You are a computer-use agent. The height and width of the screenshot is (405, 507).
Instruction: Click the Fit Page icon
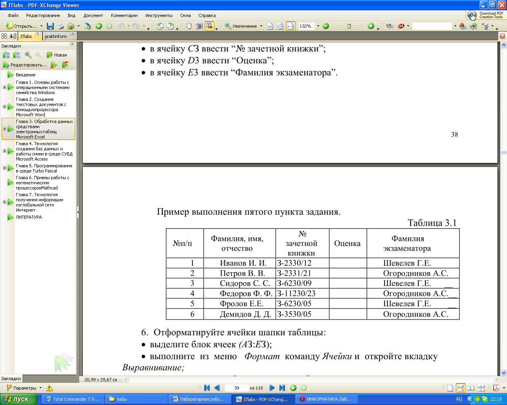pos(280,26)
